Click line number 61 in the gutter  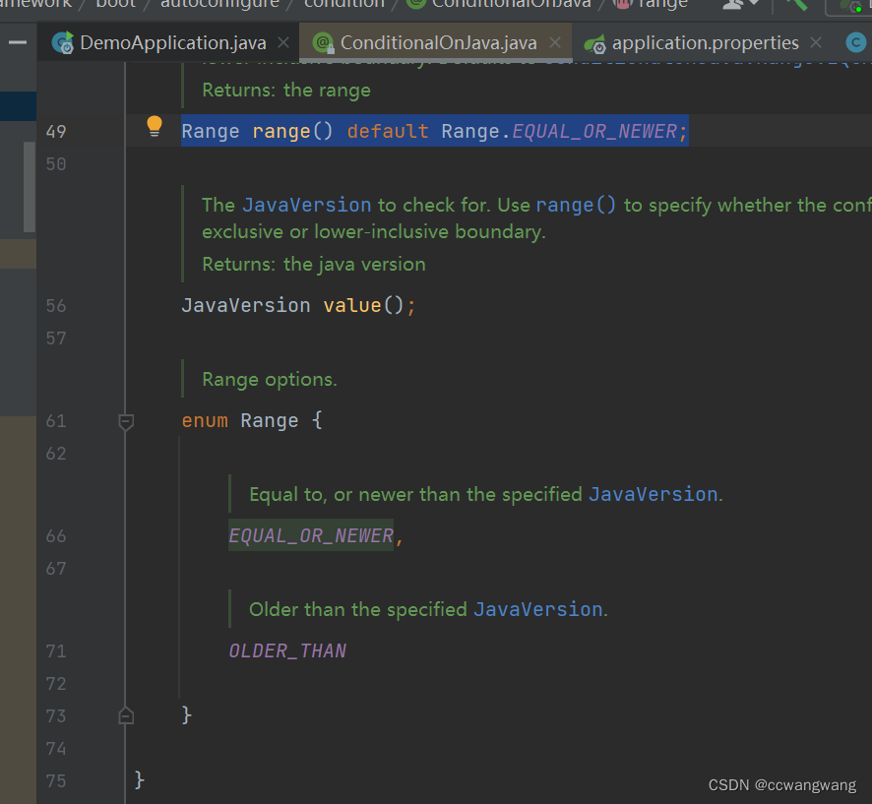56,421
